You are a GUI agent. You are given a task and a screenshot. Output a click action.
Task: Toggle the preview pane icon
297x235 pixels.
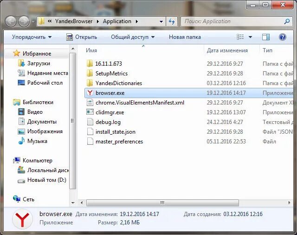(266, 37)
